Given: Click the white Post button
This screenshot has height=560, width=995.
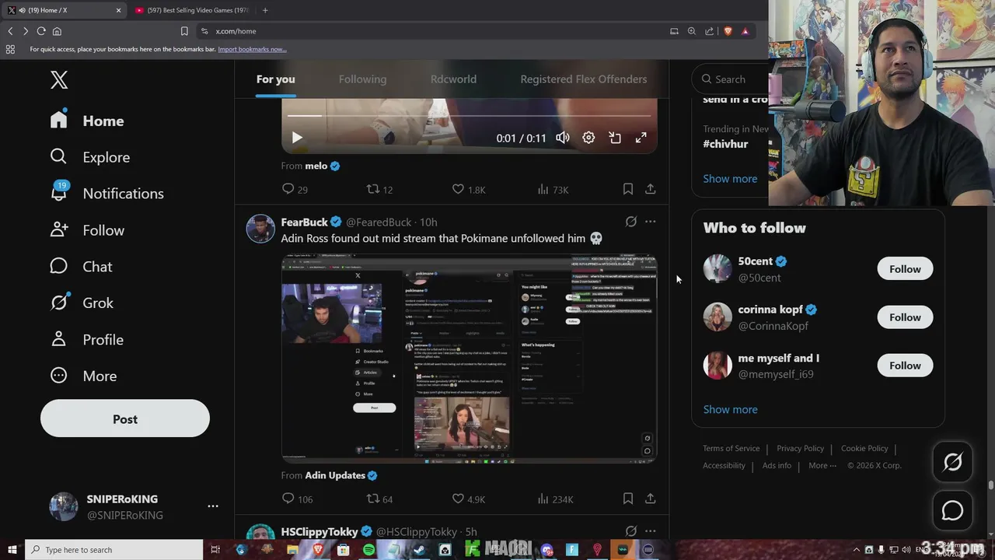Looking at the screenshot, I should pyautogui.click(x=125, y=419).
